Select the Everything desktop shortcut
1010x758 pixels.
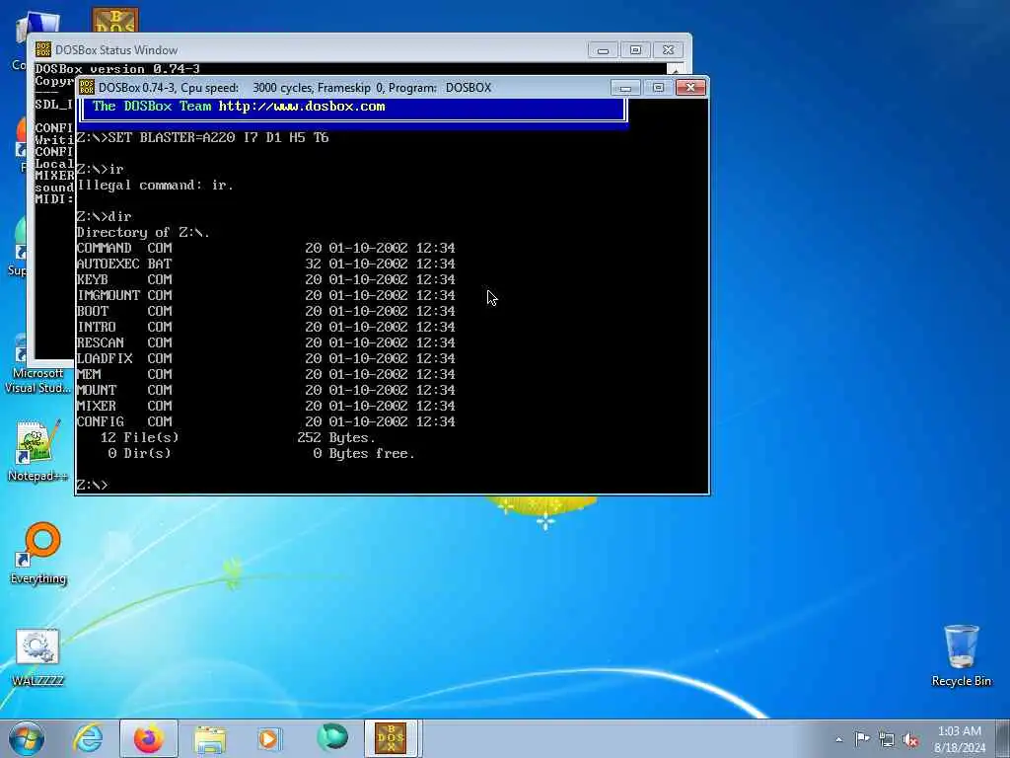pyautogui.click(x=38, y=553)
